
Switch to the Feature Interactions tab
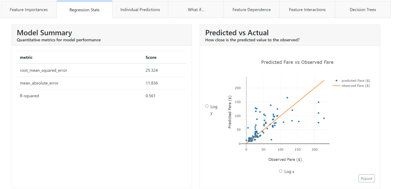click(307, 9)
